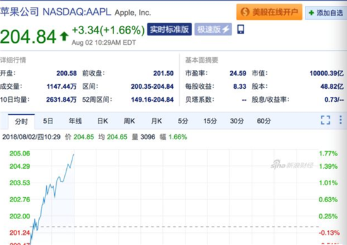Click the orange coin icon on 美股在线开户

click(x=245, y=12)
